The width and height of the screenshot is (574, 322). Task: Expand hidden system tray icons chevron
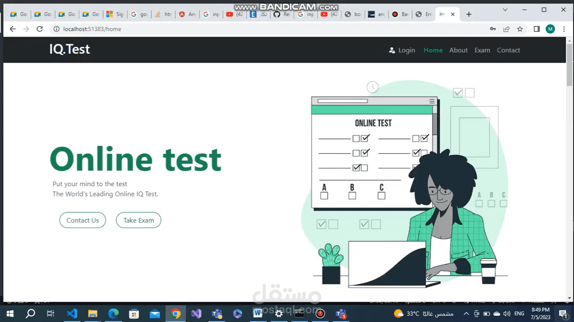[x=466, y=314]
